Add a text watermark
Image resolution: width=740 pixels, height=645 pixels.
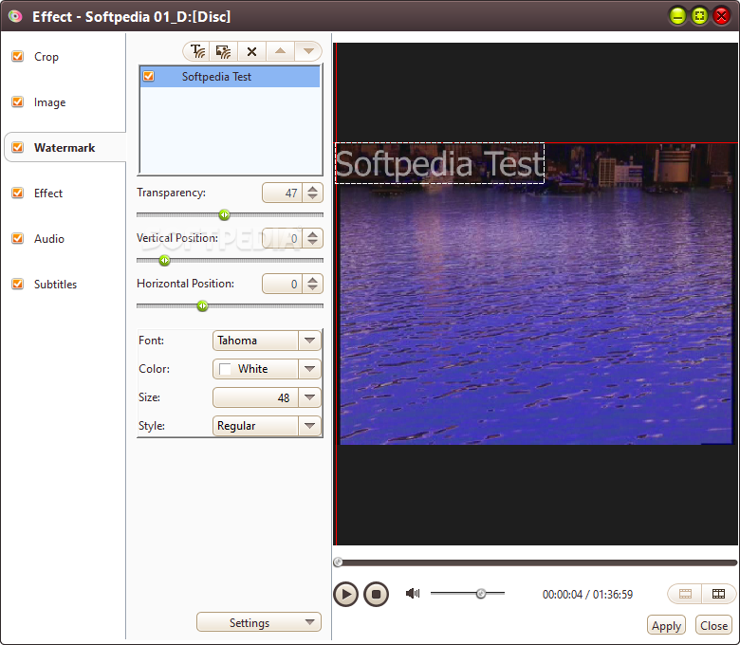[197, 51]
